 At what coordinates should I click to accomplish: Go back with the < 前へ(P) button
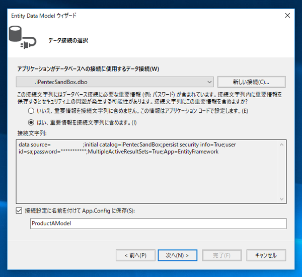coord(135,255)
